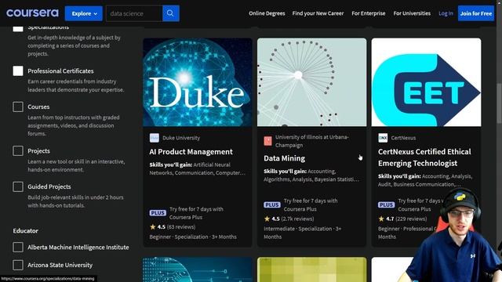
Task: Click the star rating icon for AI Product Management
Action: [x=153, y=226]
